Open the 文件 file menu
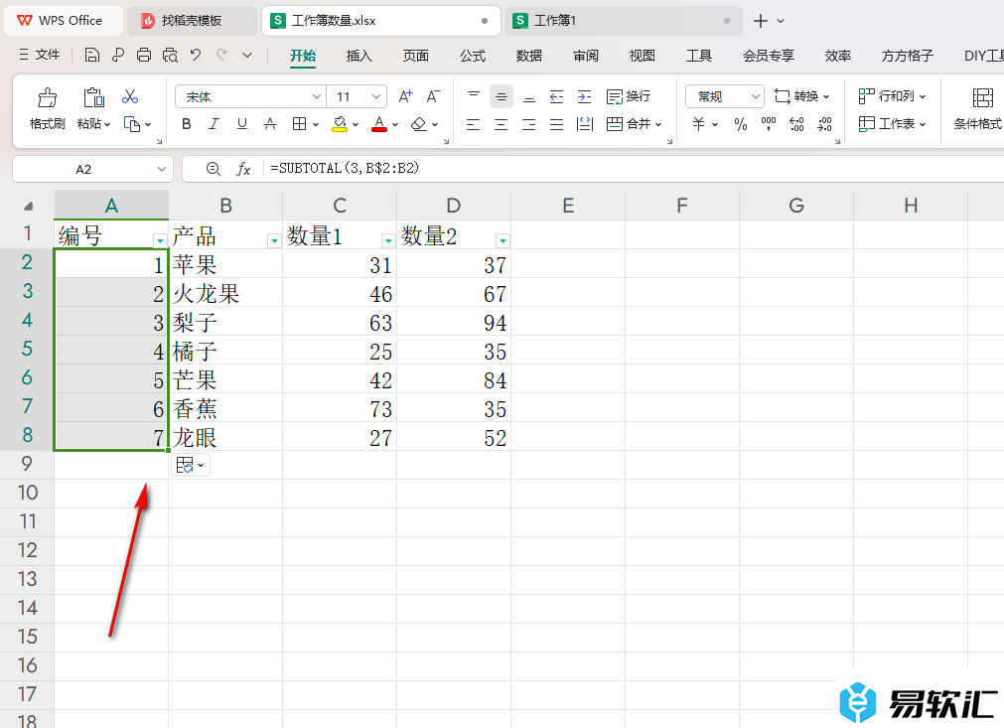 [x=40, y=55]
